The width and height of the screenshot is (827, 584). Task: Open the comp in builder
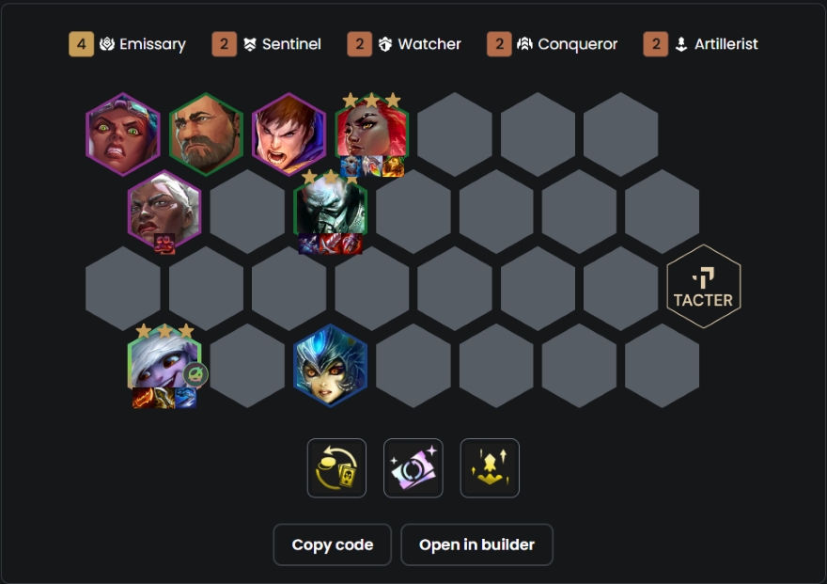[x=476, y=545]
